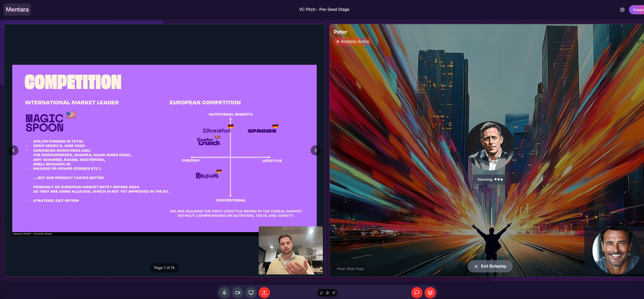
Task: Open the settings gear
Action: point(622,10)
